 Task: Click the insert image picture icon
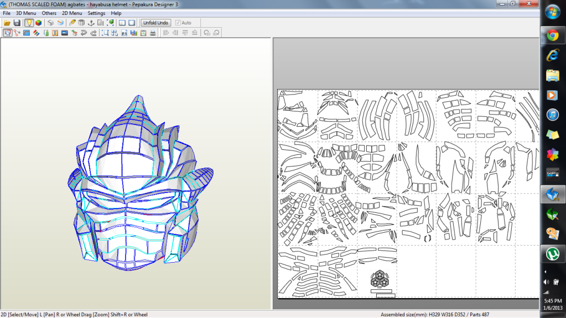(x=65, y=33)
